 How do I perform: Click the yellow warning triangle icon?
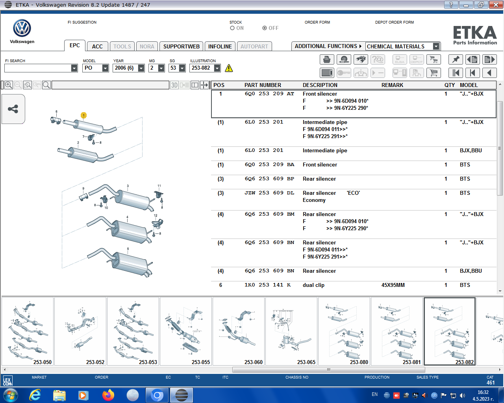point(229,68)
